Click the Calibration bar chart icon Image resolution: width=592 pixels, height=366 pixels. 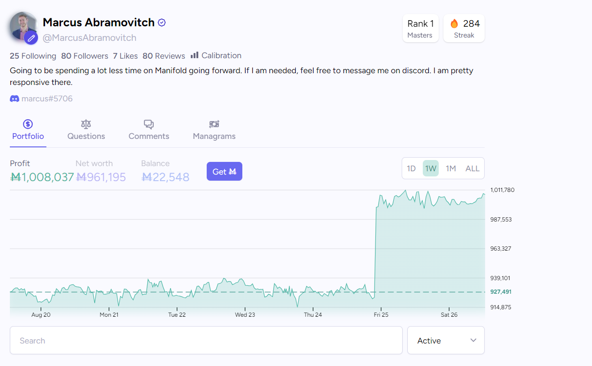[195, 55]
